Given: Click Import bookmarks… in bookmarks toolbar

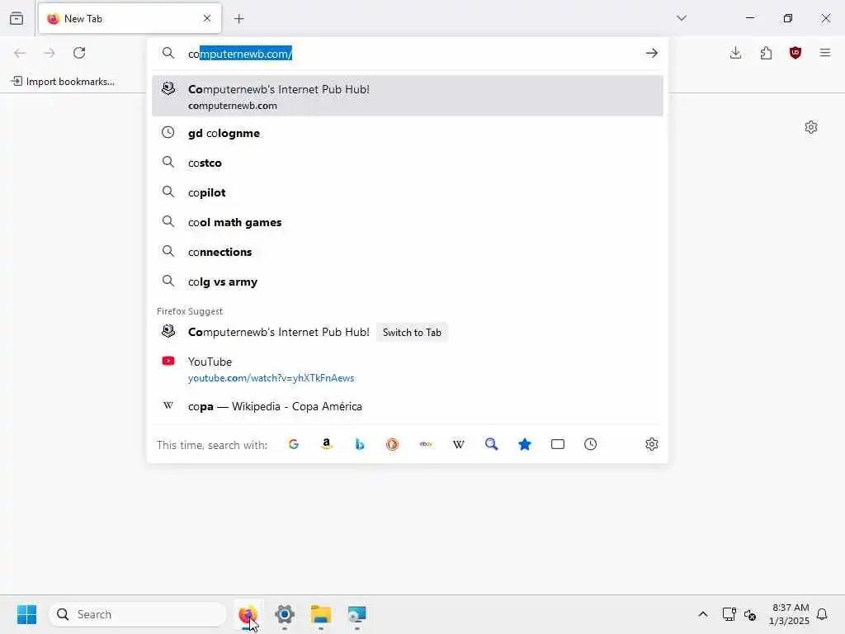Looking at the screenshot, I should (x=63, y=82).
